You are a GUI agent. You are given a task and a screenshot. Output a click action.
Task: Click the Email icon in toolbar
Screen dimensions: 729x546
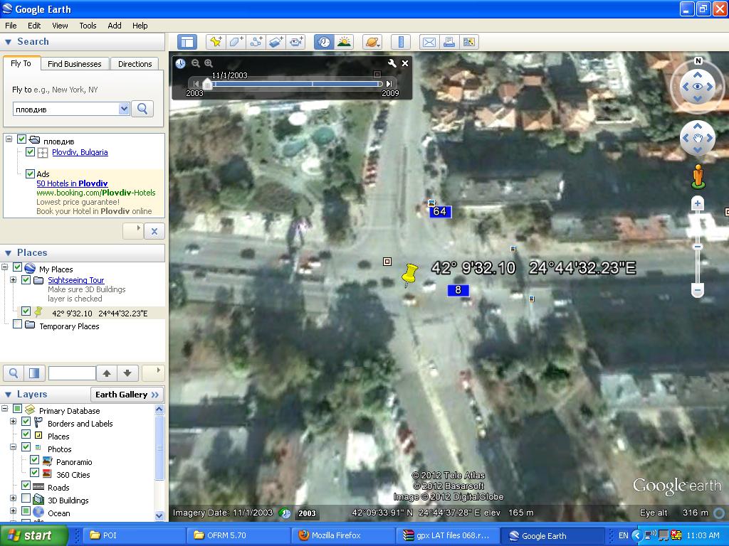(x=429, y=42)
